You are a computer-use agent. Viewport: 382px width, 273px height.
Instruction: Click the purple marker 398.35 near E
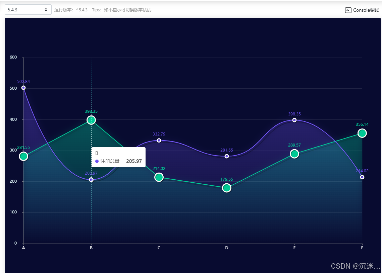(294, 119)
